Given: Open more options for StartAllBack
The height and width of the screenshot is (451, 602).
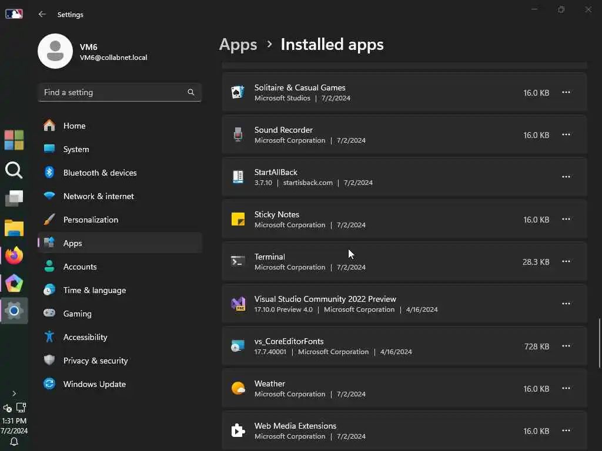Looking at the screenshot, I should click(x=566, y=177).
